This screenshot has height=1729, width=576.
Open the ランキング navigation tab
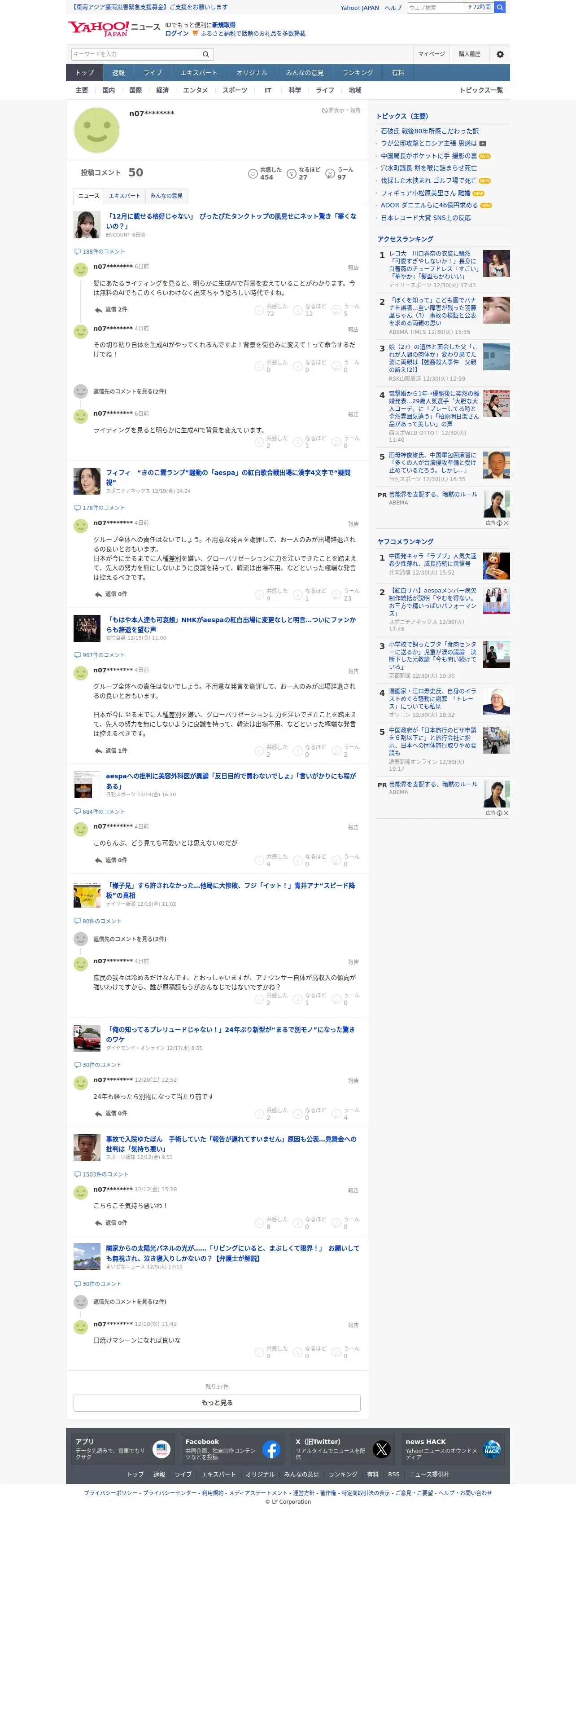358,73
